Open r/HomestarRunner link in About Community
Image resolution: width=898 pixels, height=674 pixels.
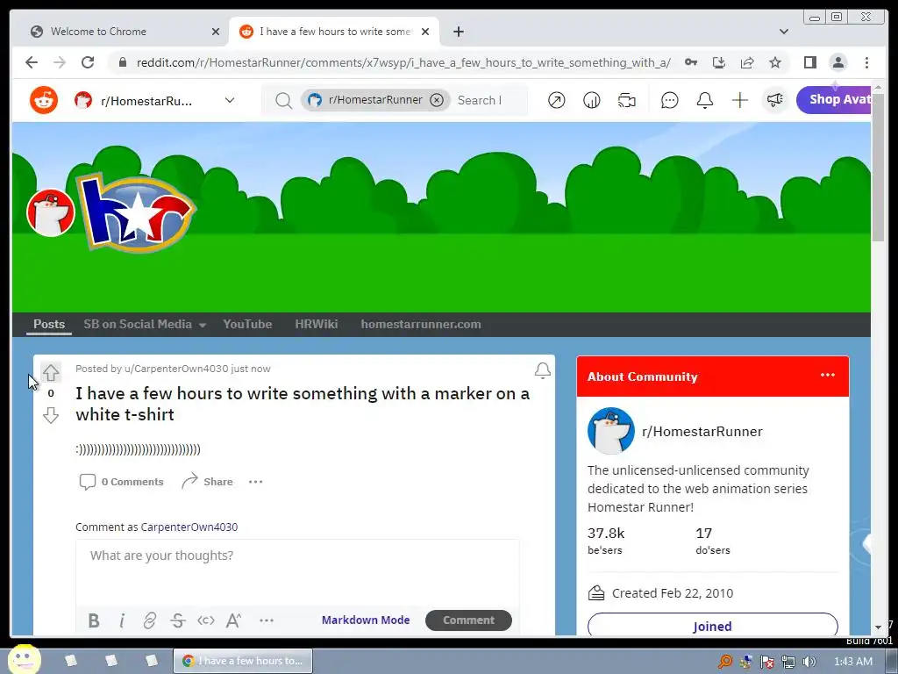(702, 432)
